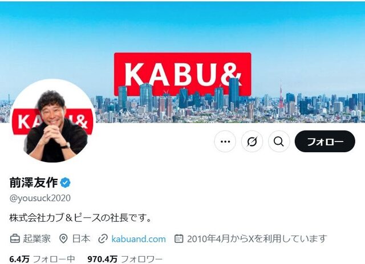This screenshot has width=365, height=264.
Task: Click the magnifier search icon on profile
Action: click(x=279, y=141)
